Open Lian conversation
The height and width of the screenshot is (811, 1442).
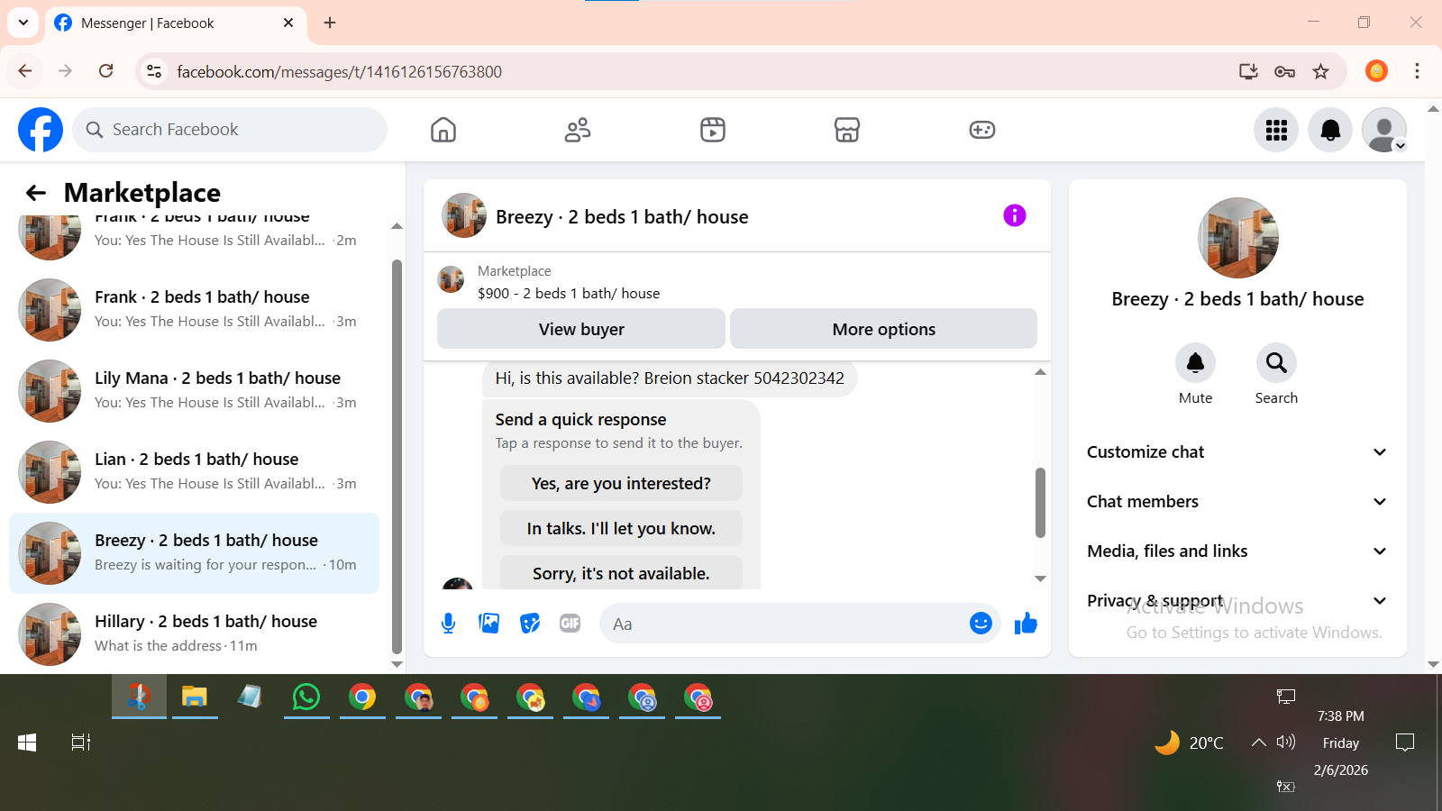coord(194,472)
